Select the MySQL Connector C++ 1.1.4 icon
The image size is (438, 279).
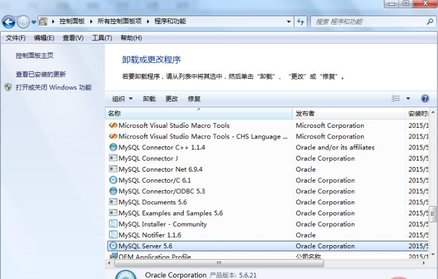113,147
